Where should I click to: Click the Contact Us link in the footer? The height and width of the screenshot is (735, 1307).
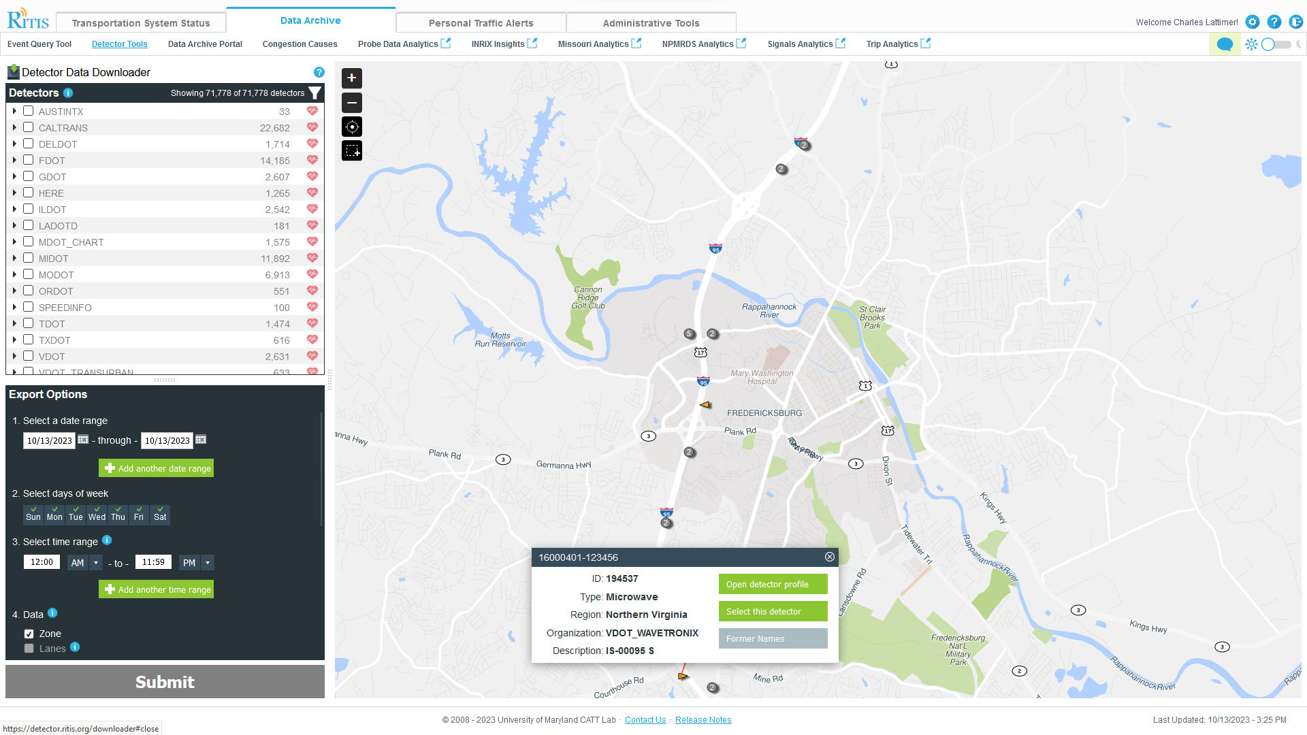[x=645, y=719]
